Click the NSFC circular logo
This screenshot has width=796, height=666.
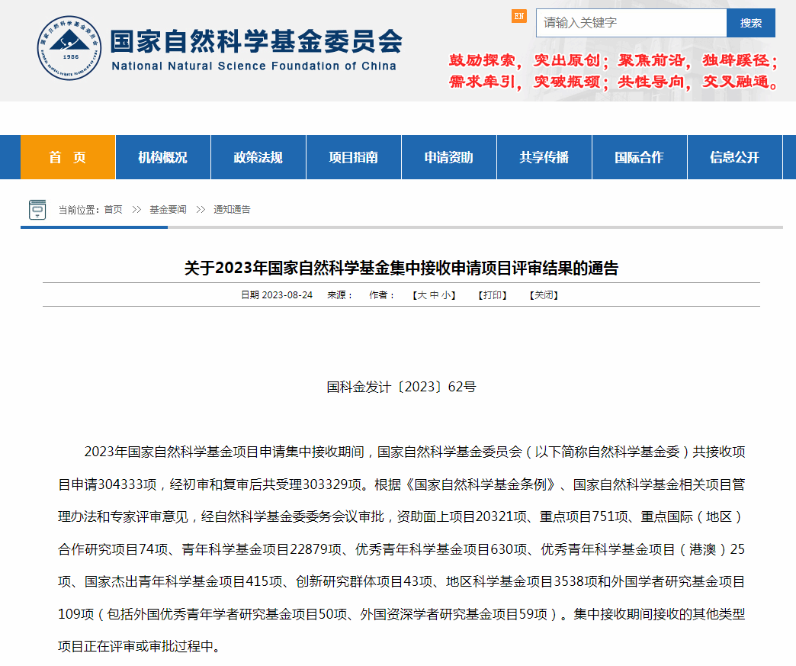(x=69, y=47)
